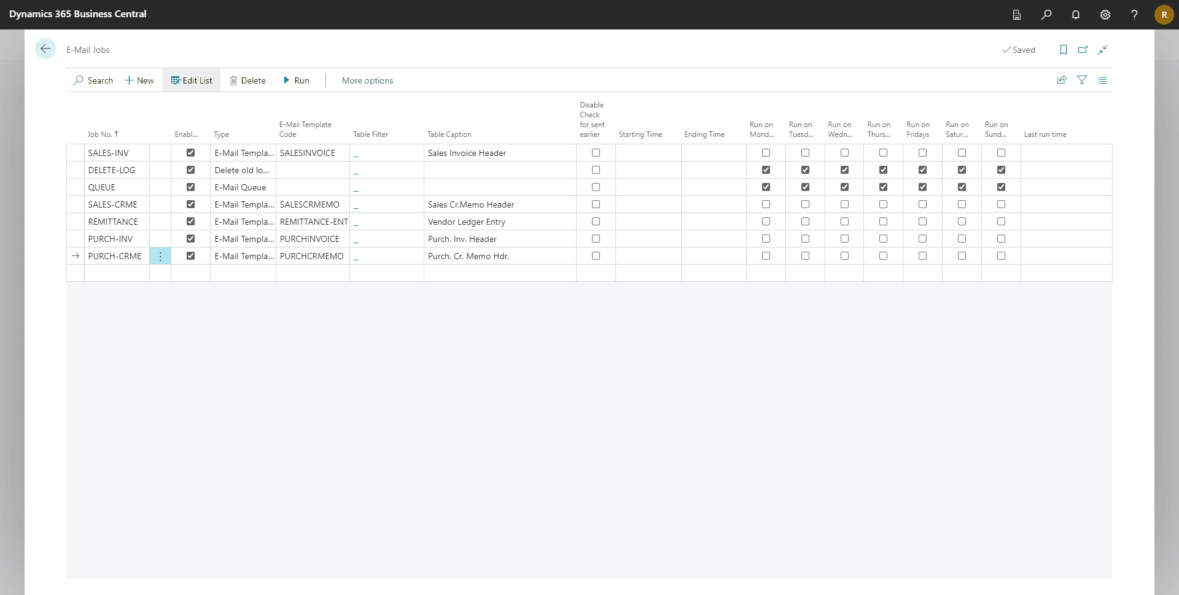The height and width of the screenshot is (595, 1179).
Task: Select Delete in the action bar
Action: (247, 80)
